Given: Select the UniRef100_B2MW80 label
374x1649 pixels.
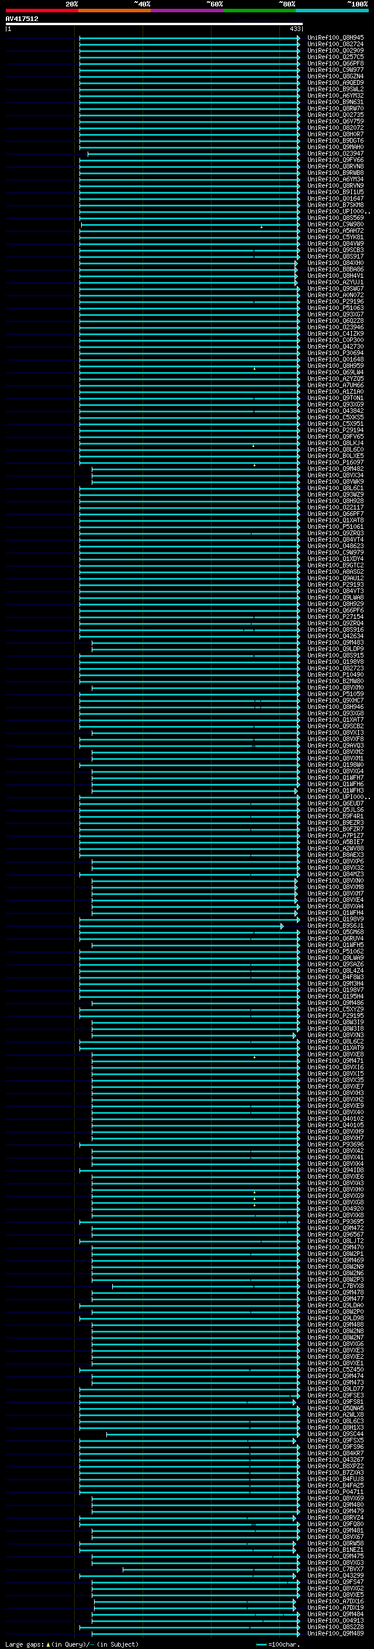Looking at the screenshot, I should click(335, 681).
